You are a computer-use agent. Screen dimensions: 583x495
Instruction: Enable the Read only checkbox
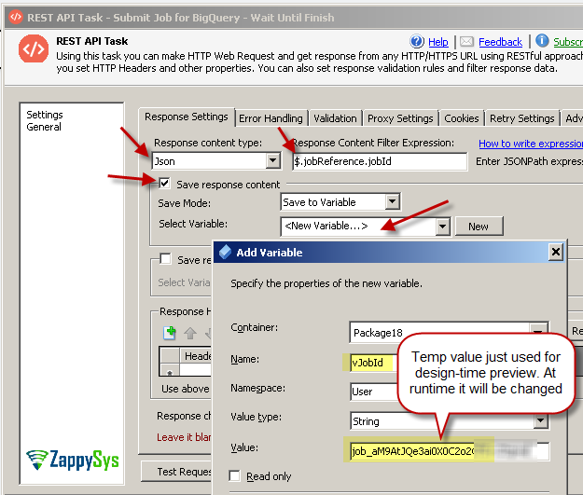click(x=235, y=475)
